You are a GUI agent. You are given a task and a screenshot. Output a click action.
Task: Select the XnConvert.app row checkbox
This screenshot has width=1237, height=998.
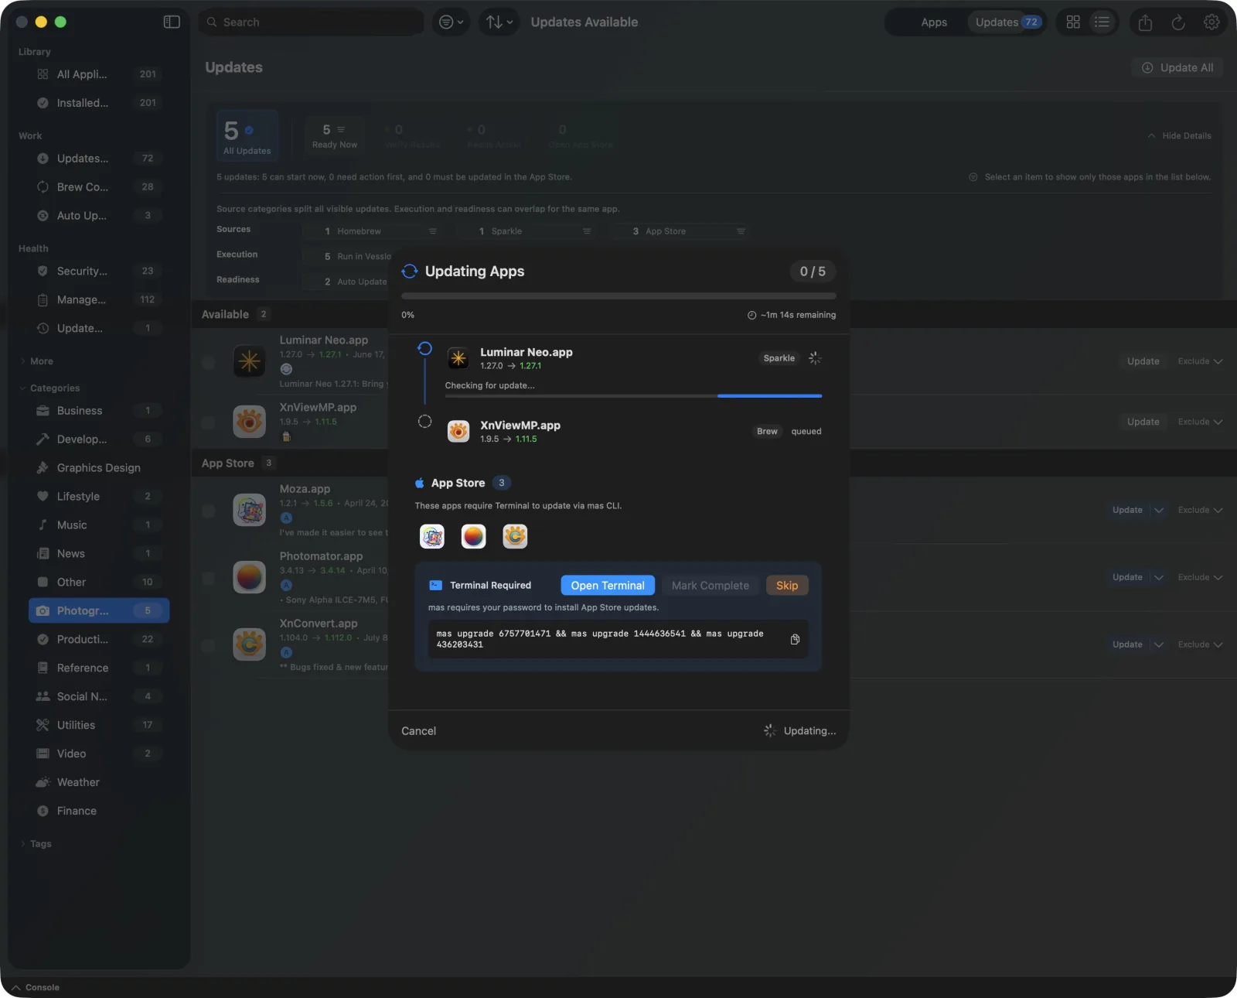coord(208,645)
